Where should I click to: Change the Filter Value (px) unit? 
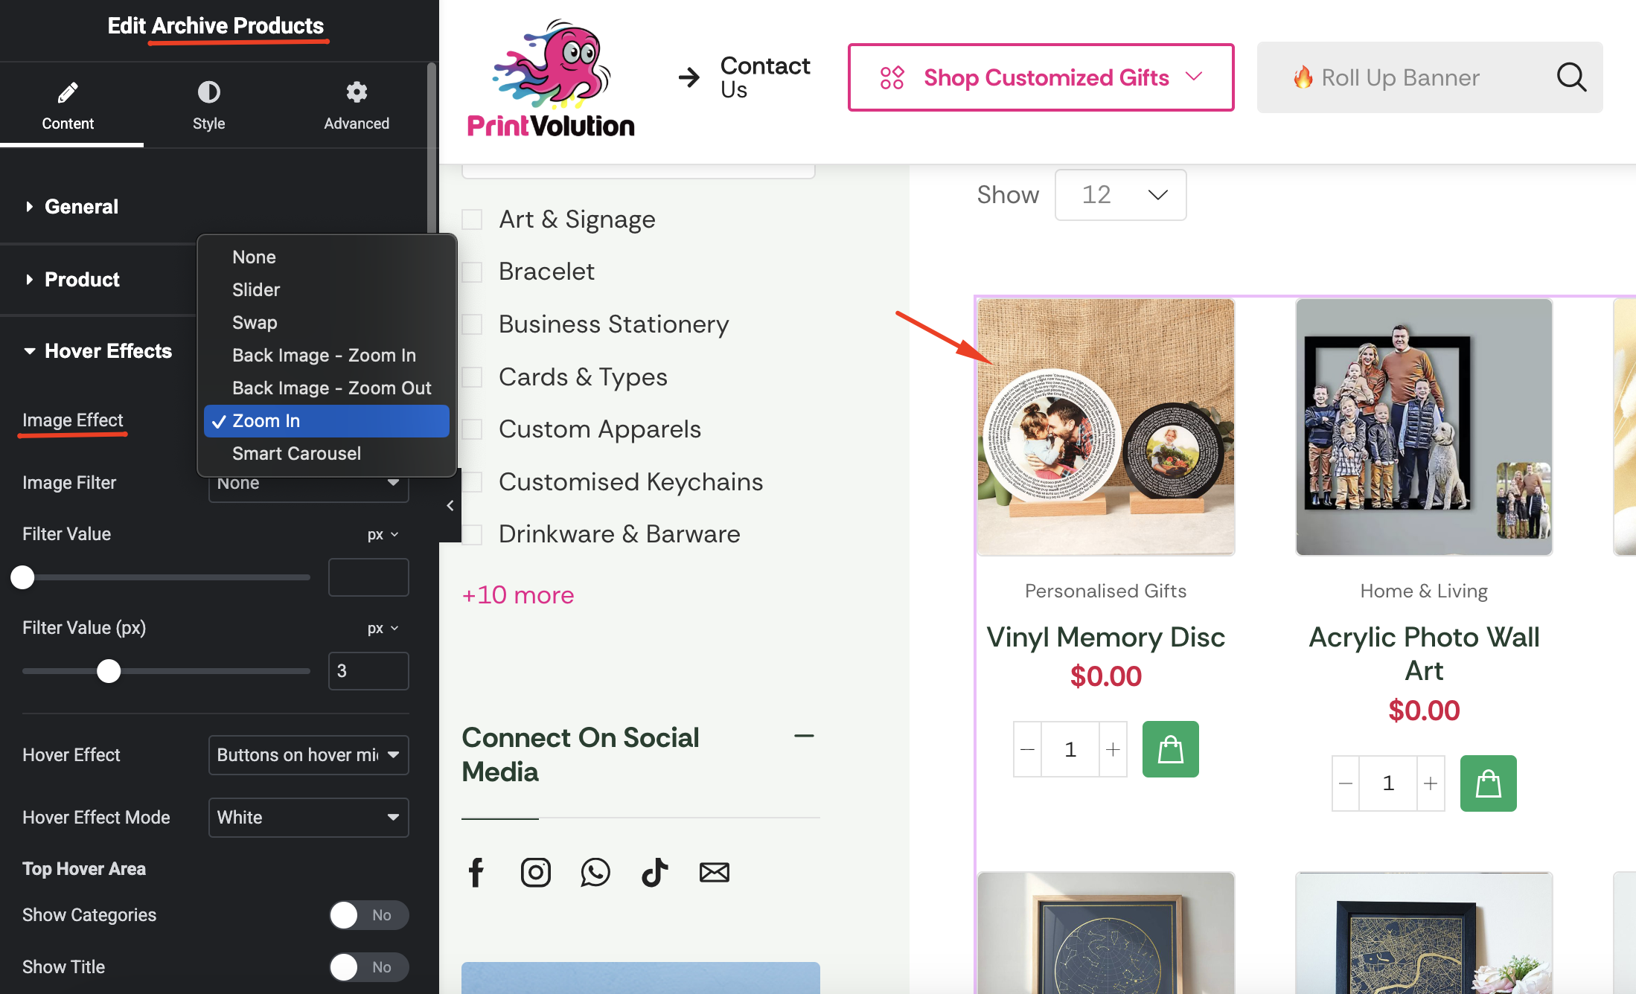(383, 628)
